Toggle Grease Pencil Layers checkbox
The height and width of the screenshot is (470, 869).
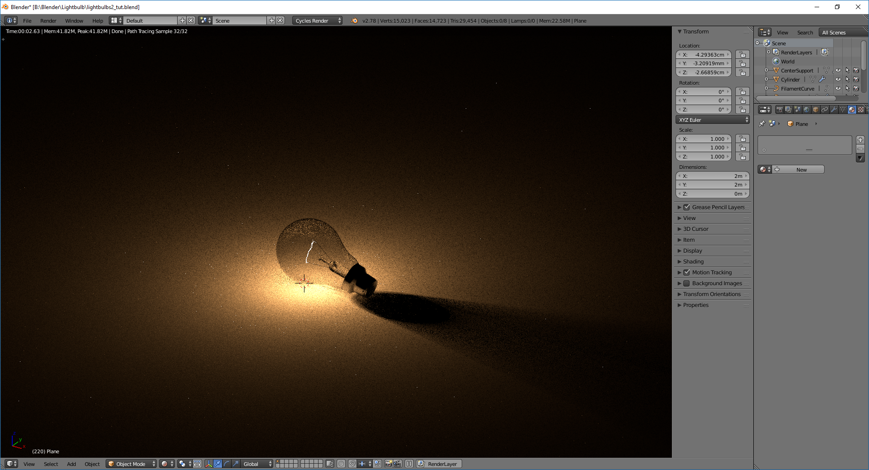pos(687,207)
